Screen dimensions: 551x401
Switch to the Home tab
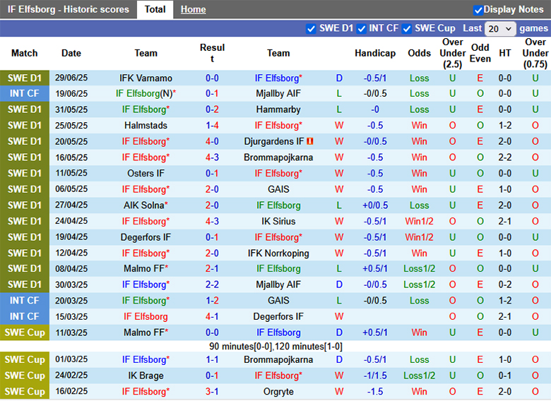coord(194,9)
